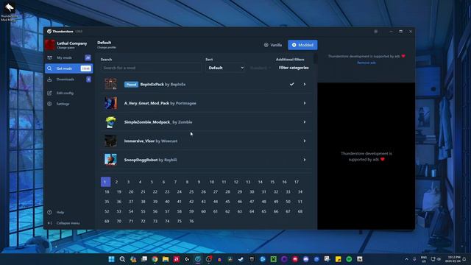Go to page 17 of mods

coord(297,182)
